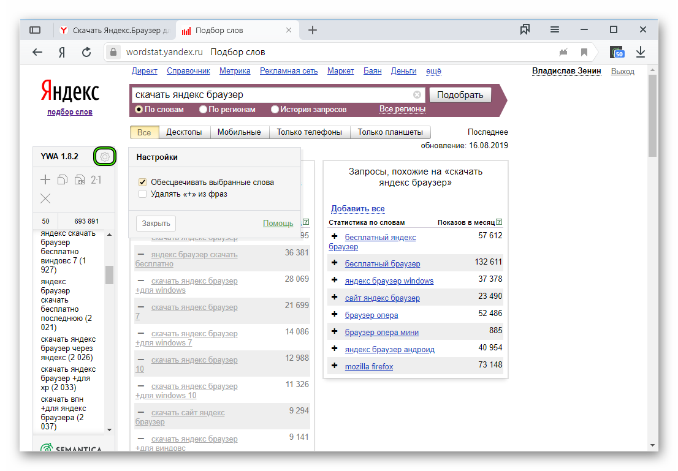Image resolution: width=678 pixels, height=471 pixels.
Task: Add 'браузер опера' with its plus icon
Action: (334, 315)
